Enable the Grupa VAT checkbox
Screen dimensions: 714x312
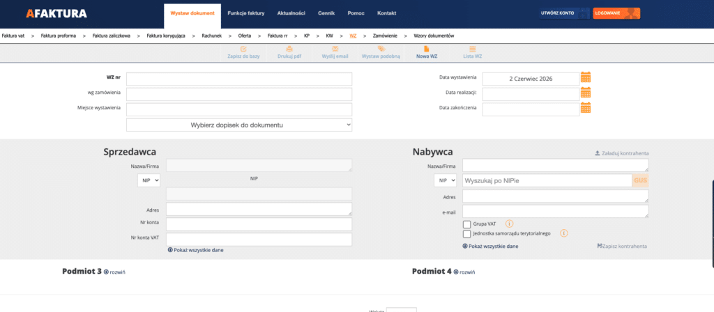(x=466, y=224)
